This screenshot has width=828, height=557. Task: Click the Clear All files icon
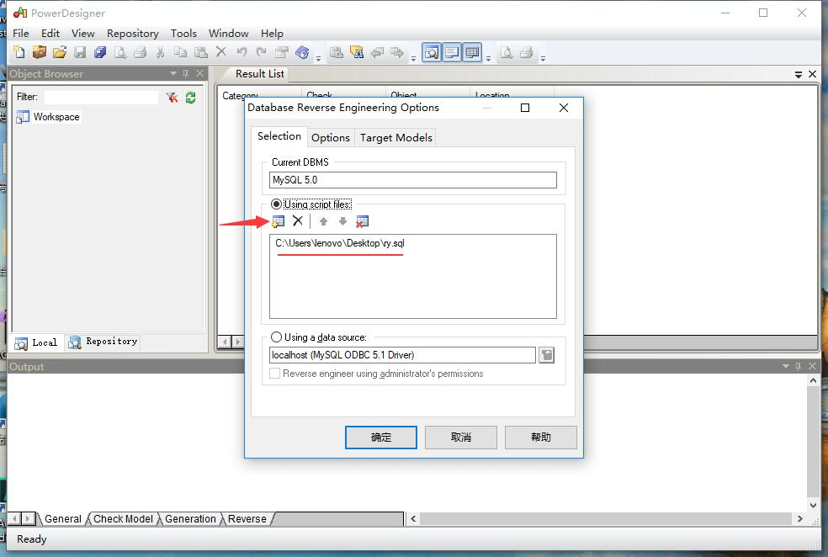pyautogui.click(x=362, y=221)
